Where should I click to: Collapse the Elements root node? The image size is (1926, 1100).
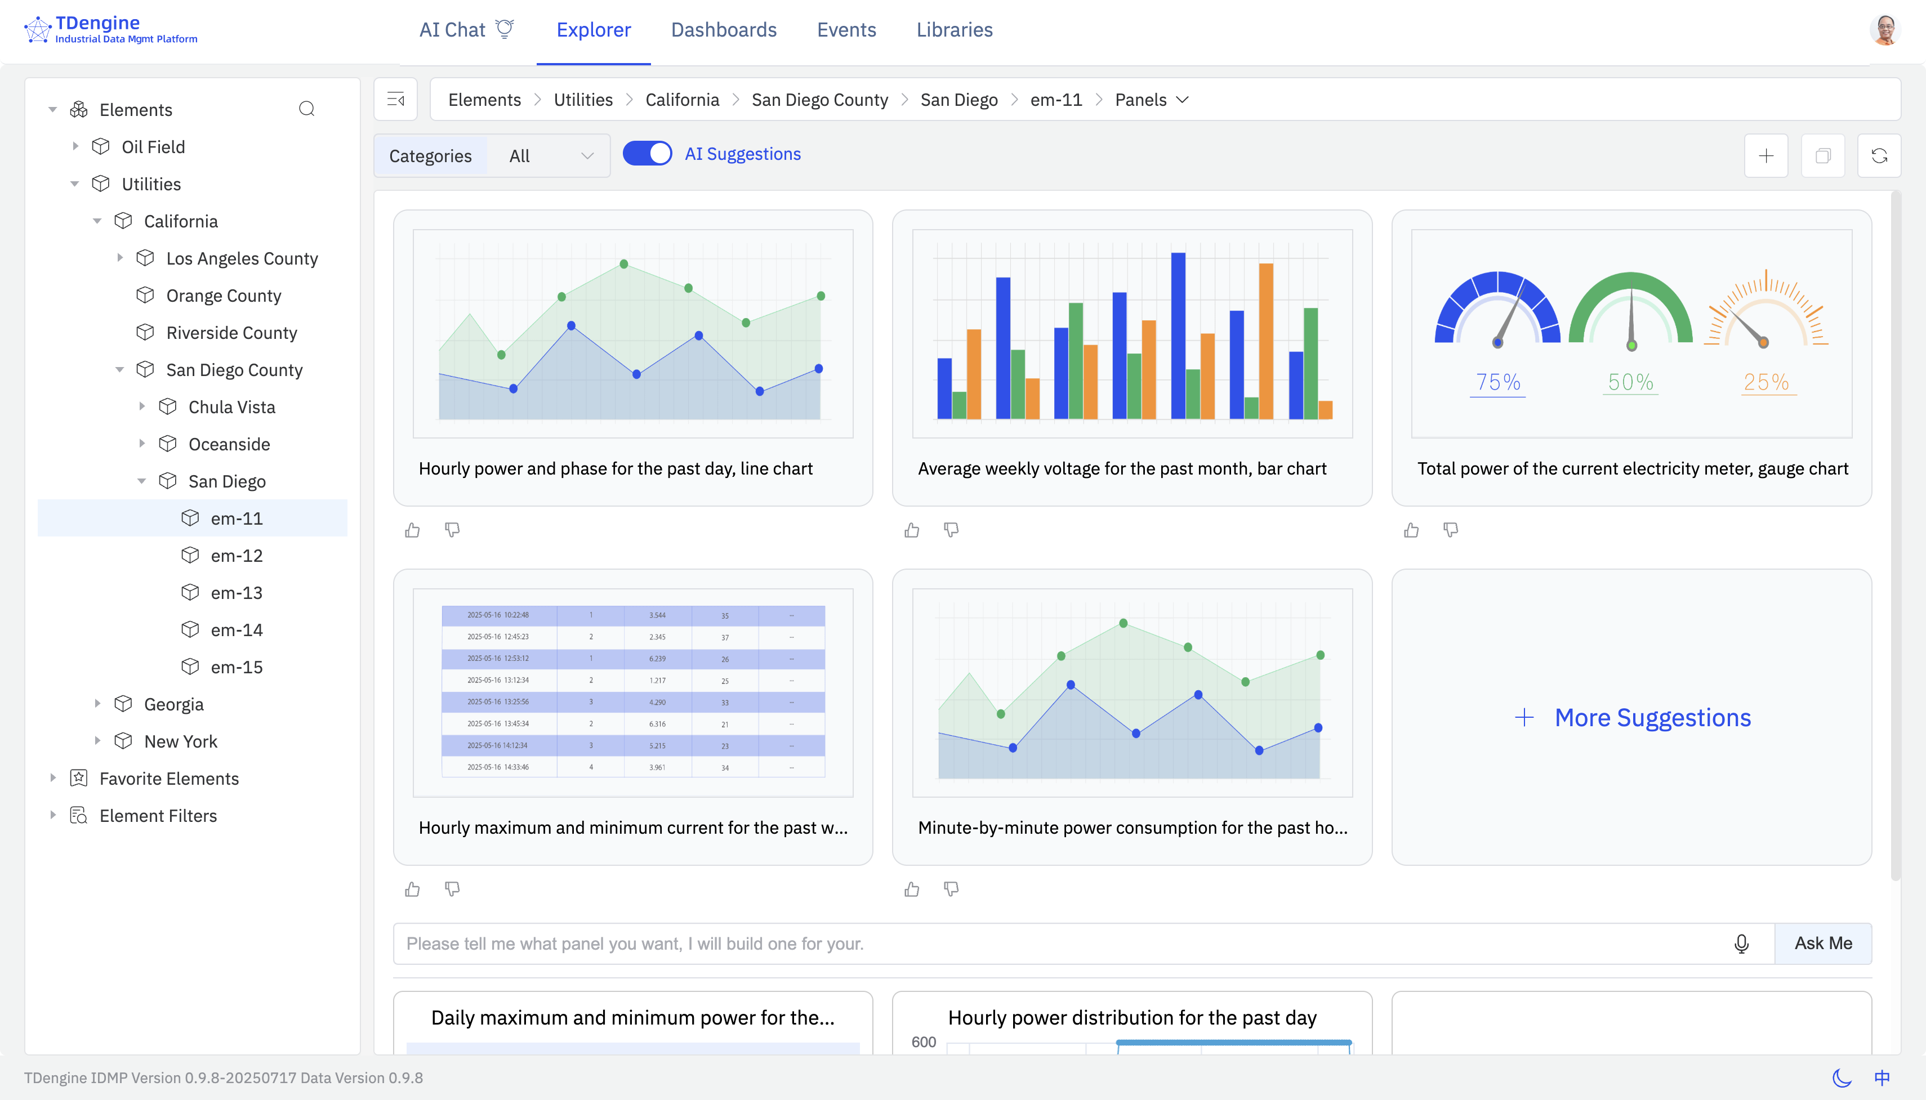pyautogui.click(x=53, y=110)
